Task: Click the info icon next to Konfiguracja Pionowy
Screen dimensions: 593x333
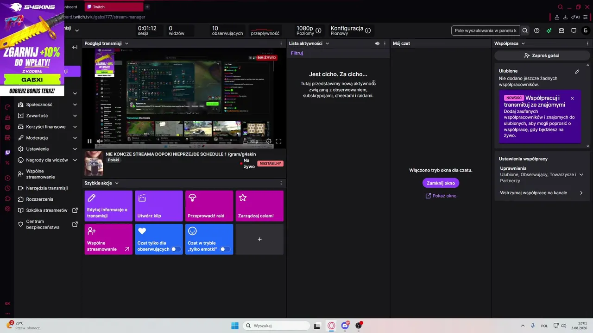Action: pos(368,31)
